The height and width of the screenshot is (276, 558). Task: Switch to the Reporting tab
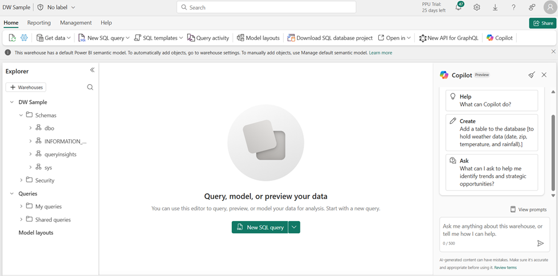point(39,22)
